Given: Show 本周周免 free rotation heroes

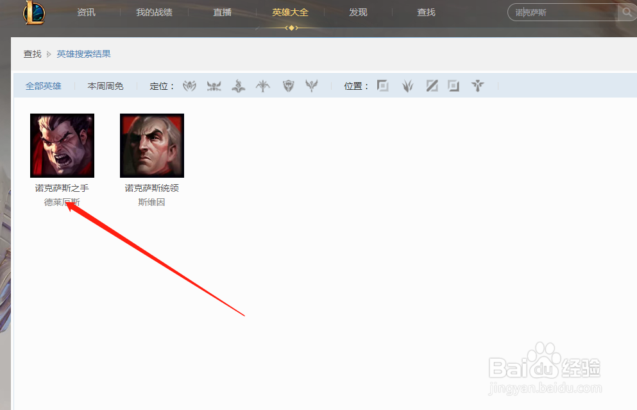Looking at the screenshot, I should click(x=105, y=86).
